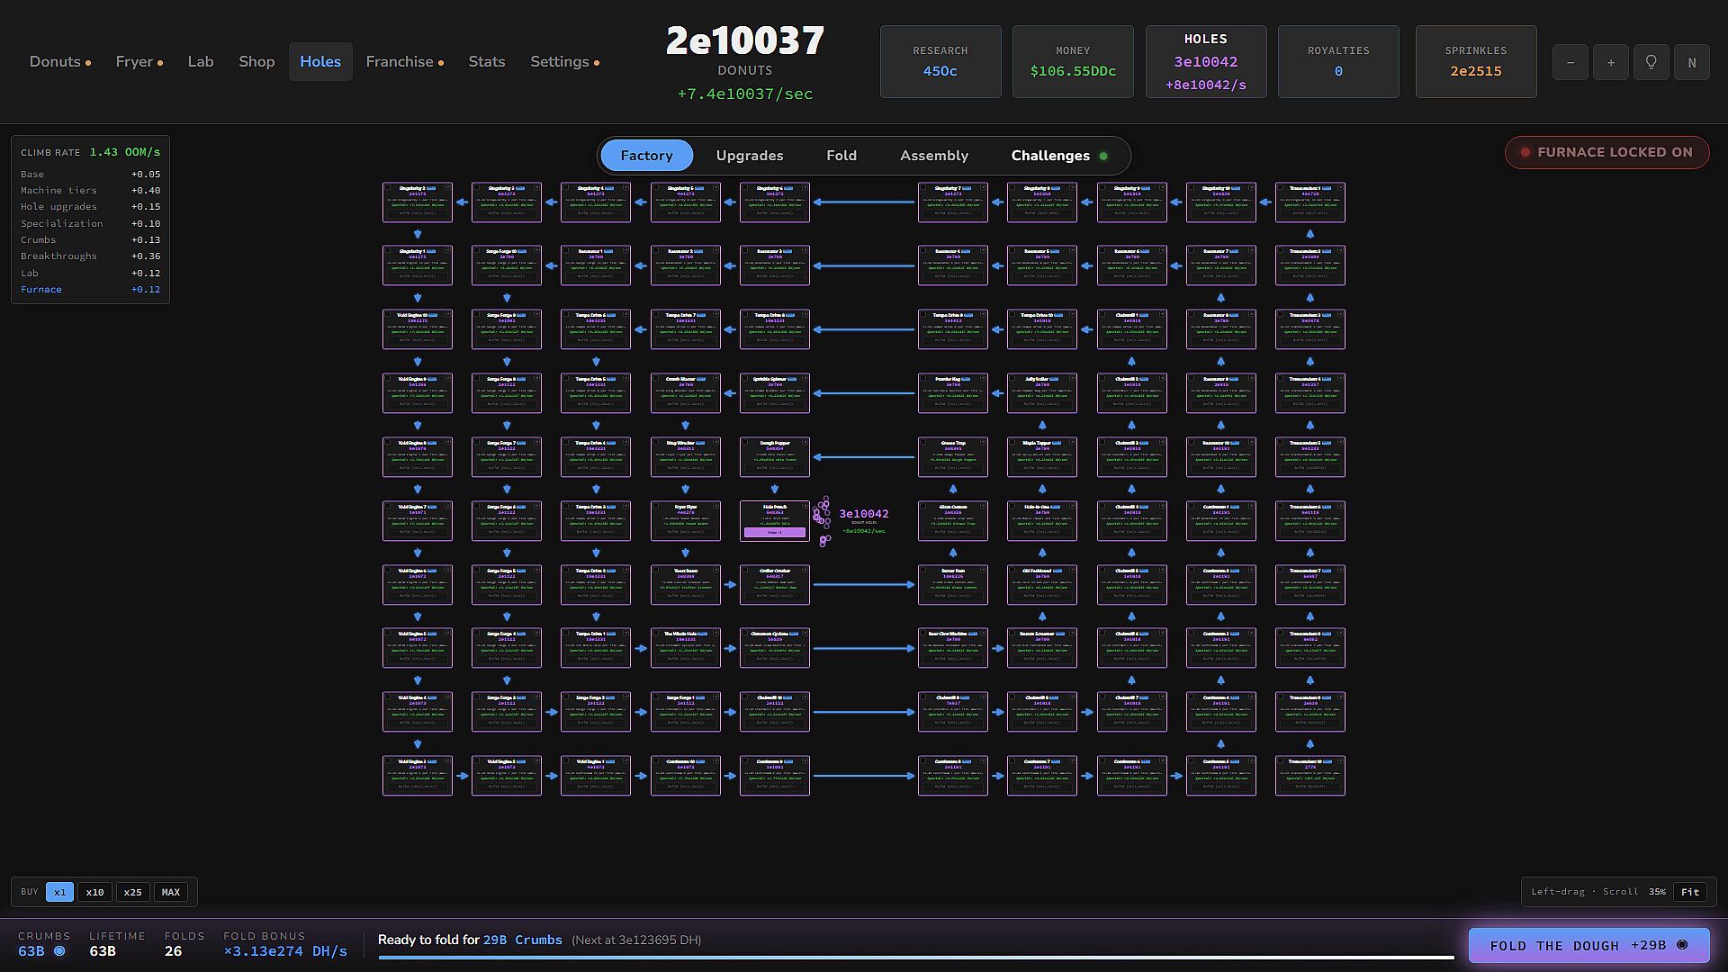Switch to the Challenges sub-tab
This screenshot has width=1728, height=972.
[x=1059, y=156]
